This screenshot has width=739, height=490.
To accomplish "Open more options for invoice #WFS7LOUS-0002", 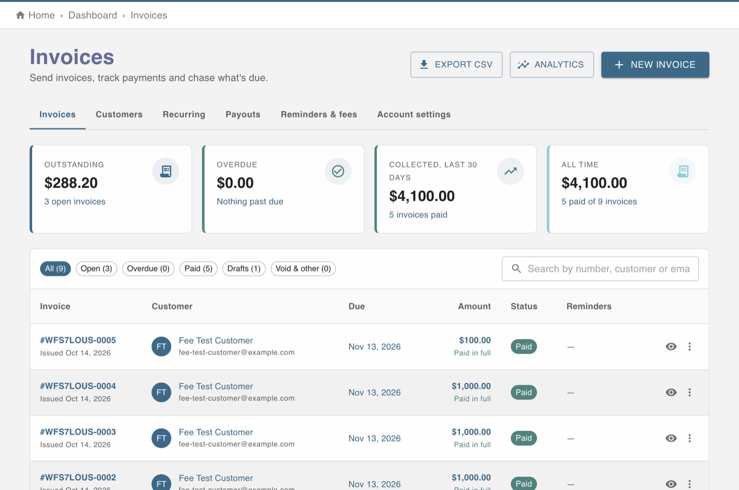I will (x=690, y=484).
